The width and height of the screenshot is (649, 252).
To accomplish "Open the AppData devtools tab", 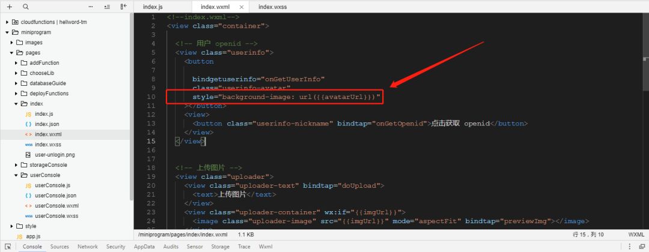I will (x=144, y=247).
